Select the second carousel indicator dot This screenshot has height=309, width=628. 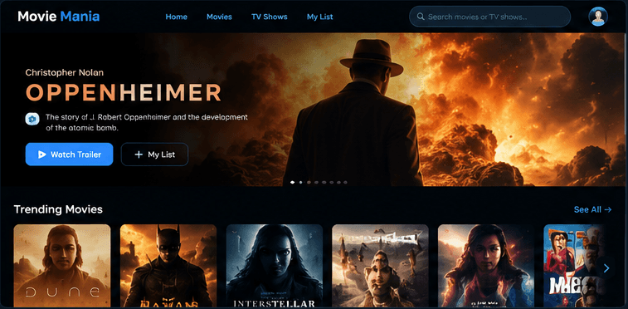tap(301, 183)
